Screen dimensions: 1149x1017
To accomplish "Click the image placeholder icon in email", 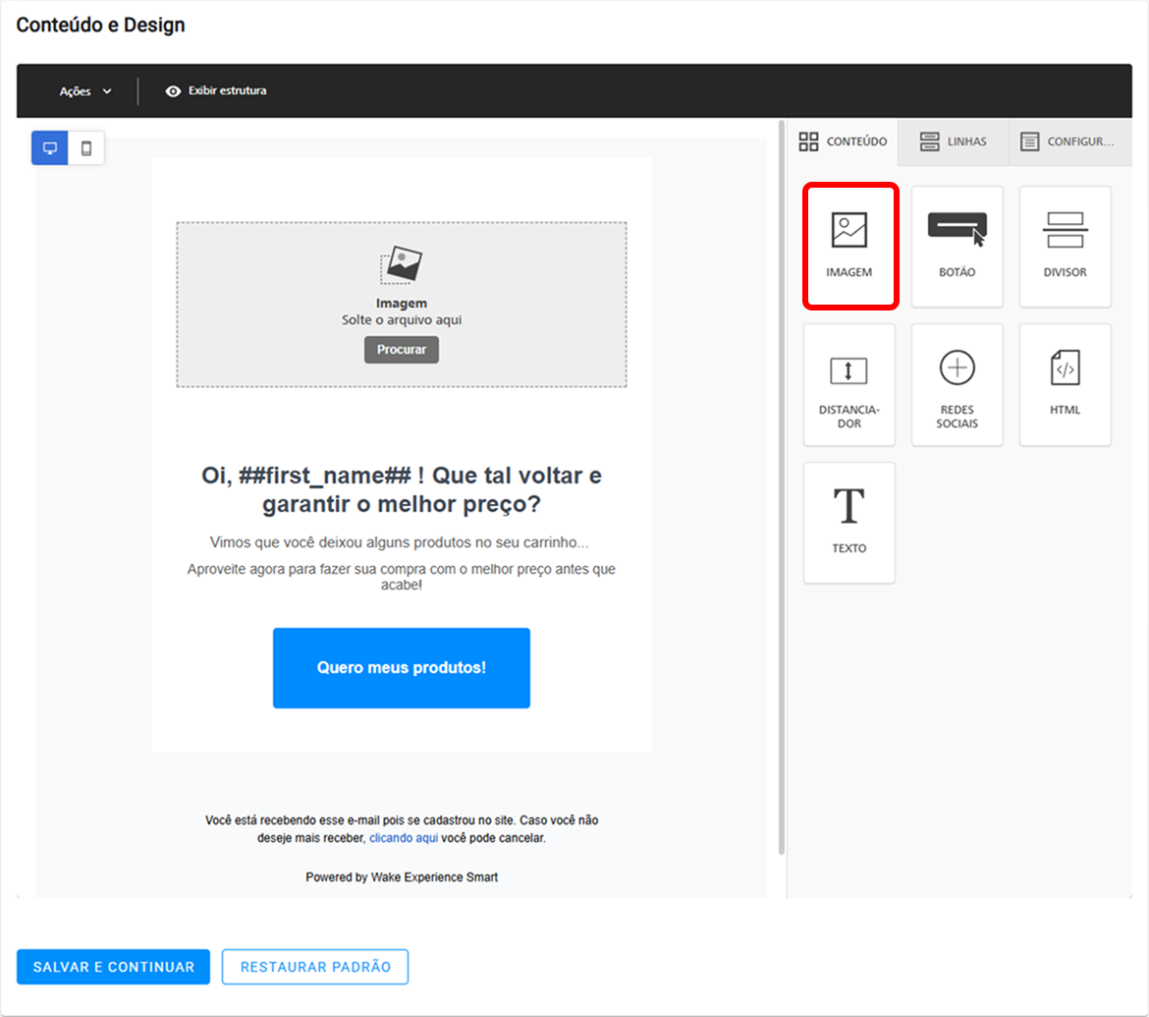I will coord(402,264).
